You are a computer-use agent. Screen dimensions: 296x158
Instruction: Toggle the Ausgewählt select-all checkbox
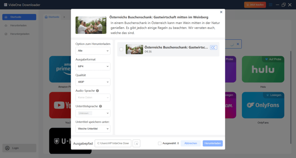[160, 143]
